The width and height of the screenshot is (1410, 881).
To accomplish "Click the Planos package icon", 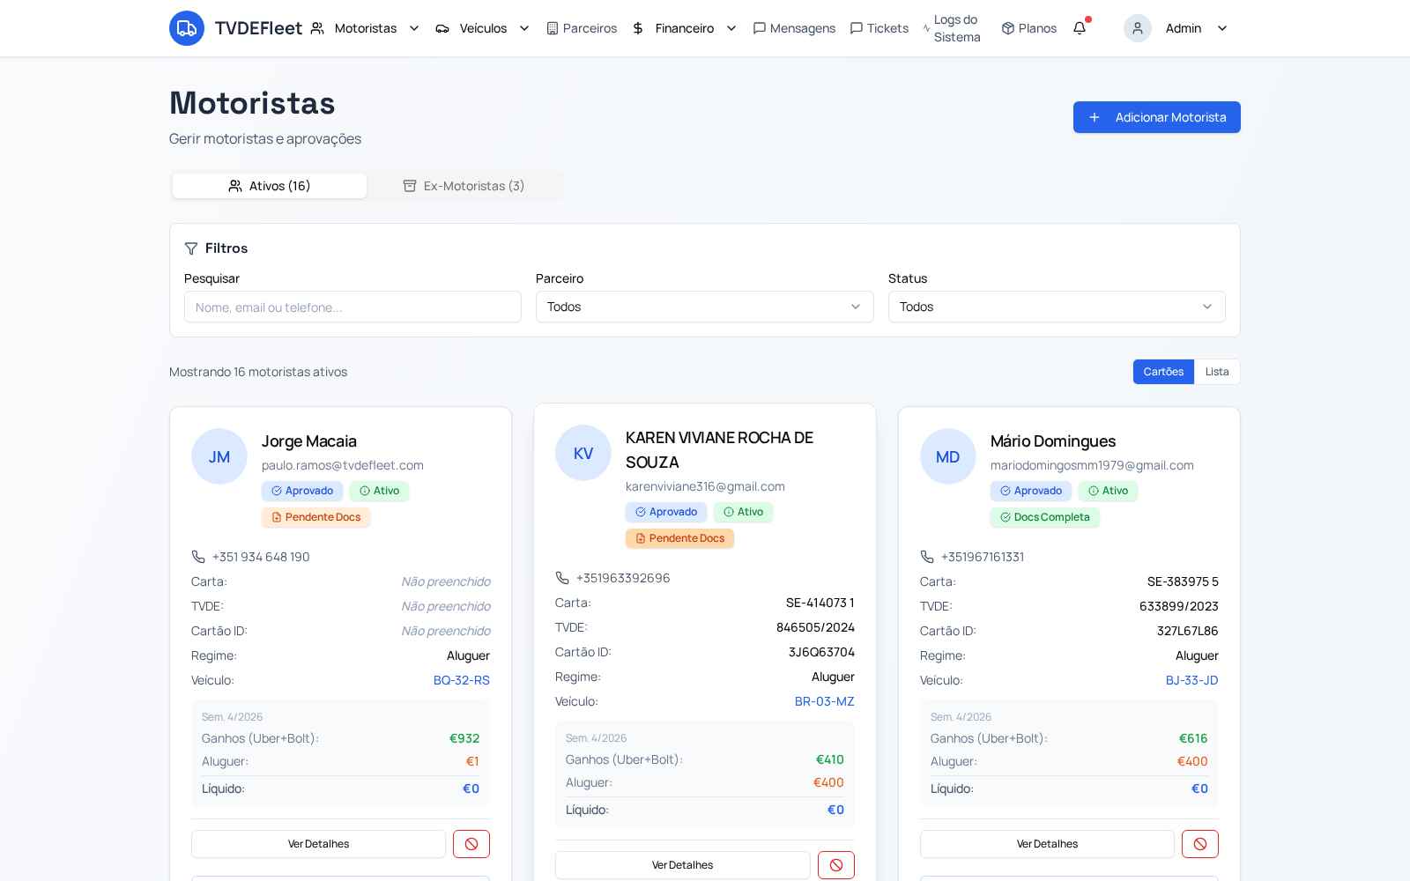I will 1008,28.
